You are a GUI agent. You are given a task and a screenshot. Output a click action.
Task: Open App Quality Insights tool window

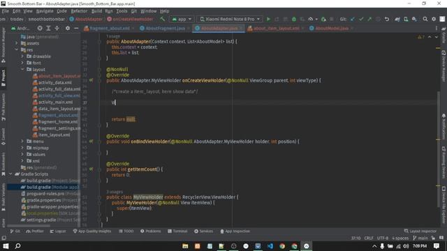(x=91, y=231)
